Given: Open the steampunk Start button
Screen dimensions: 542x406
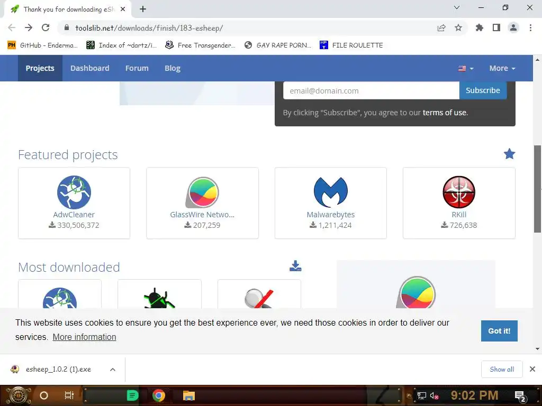Looking at the screenshot, I should [18, 395].
